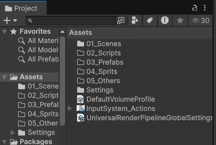
Task: Select 02_Scripts in the left tree
Action: (38, 96)
